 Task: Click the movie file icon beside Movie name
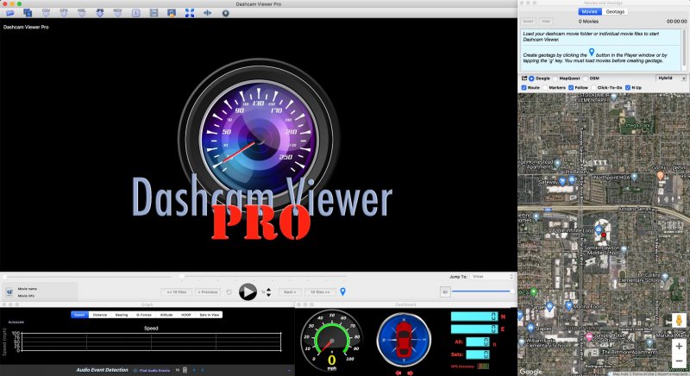pyautogui.click(x=9, y=292)
